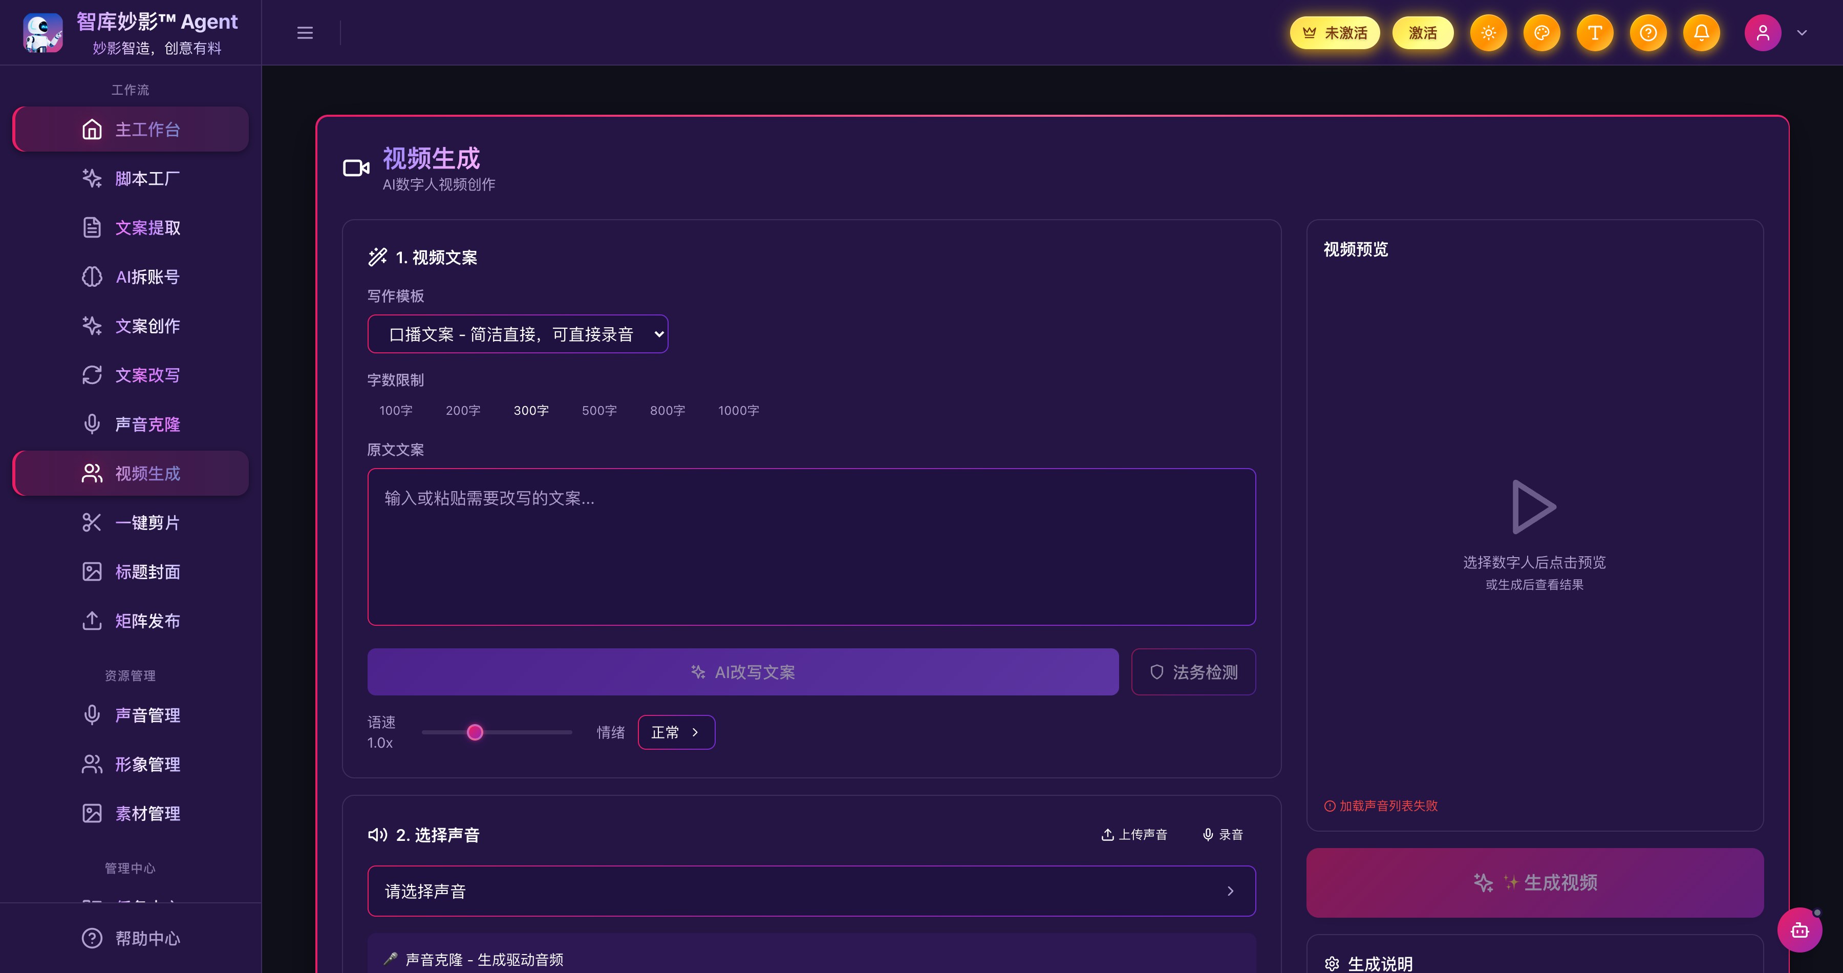This screenshot has width=1843, height=973.
Task: Click the gear icon by 生成说明
Action: point(1332,964)
